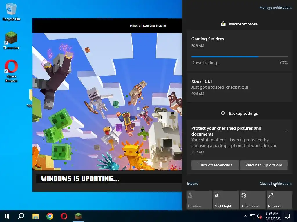The height and width of the screenshot is (222, 297).
Task: Click the Minecraft Launcher Installer title
Action: coord(148,26)
